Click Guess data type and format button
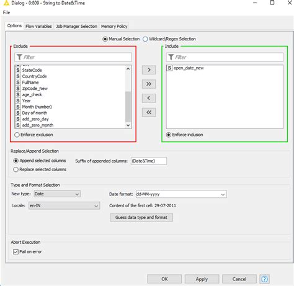Screen dimensions: 294x286 [141, 217]
